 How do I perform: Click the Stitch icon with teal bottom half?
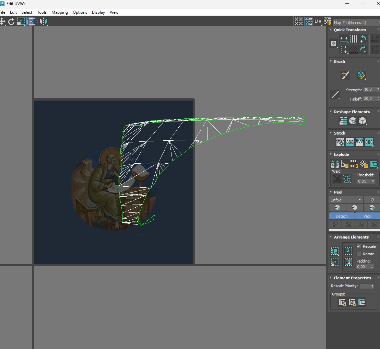pos(350,142)
